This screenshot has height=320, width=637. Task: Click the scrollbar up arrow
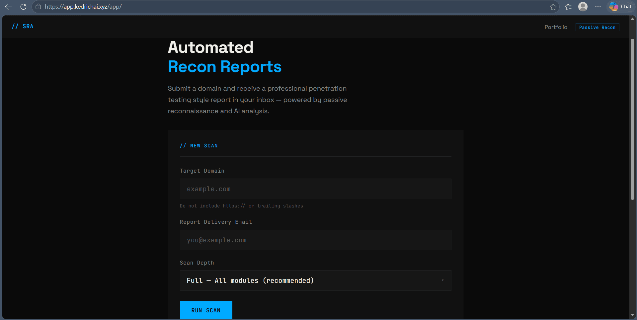coord(632,19)
